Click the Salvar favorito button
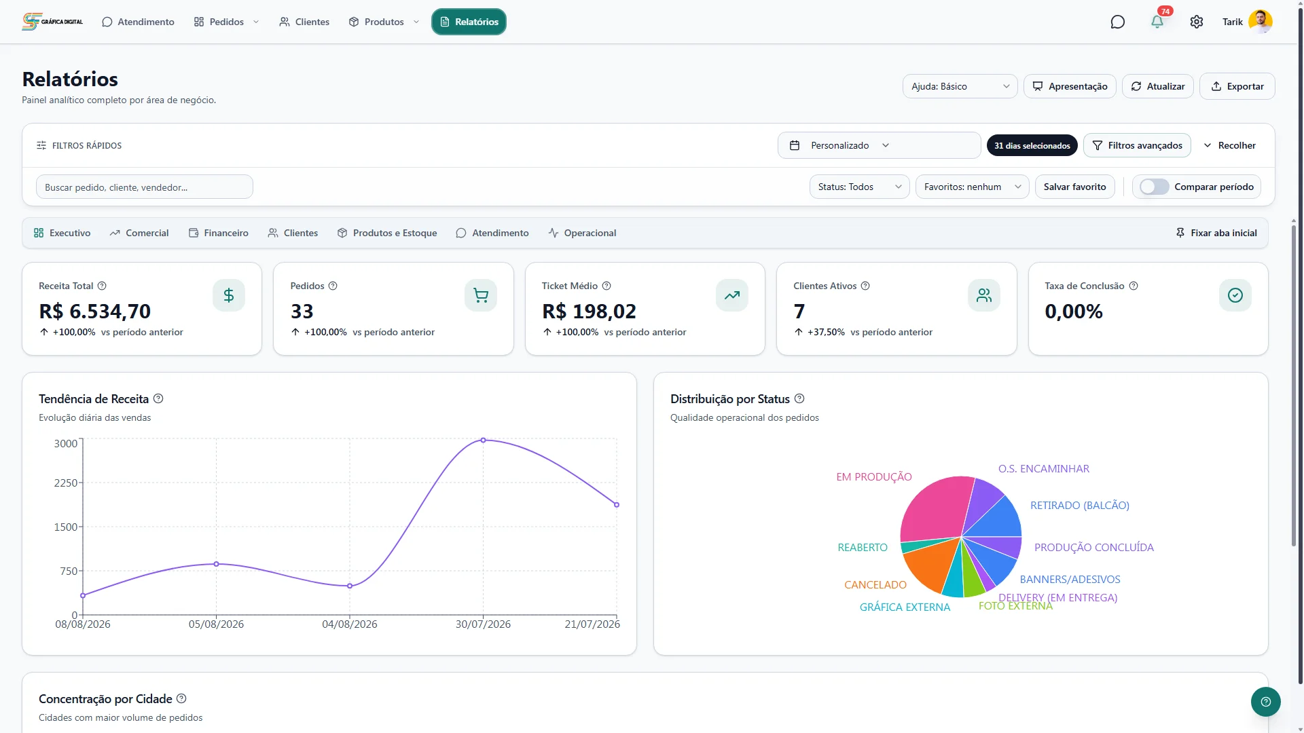This screenshot has height=733, width=1304. click(1074, 187)
